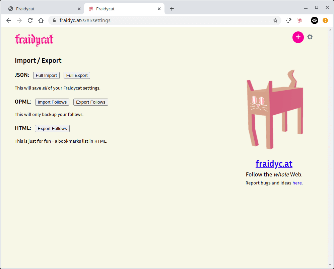This screenshot has width=334, height=269.
Task: Close the active Fraidycat tab
Action: point(159,9)
